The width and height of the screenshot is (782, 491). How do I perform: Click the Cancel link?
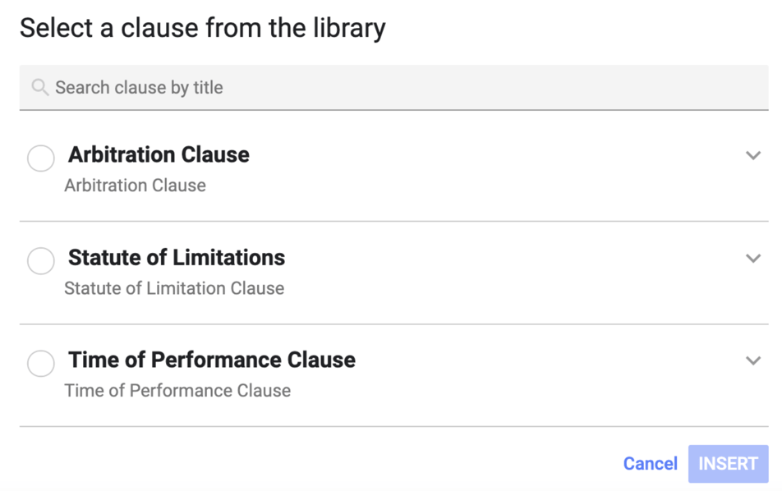coord(650,463)
